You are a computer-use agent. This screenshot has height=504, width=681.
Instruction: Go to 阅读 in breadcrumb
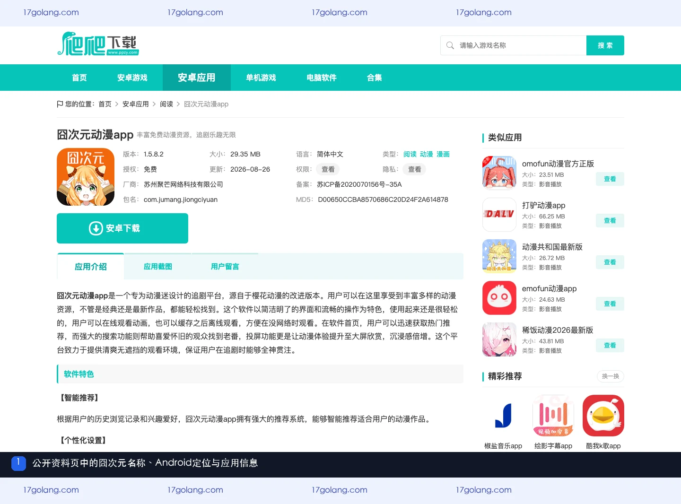coord(166,104)
